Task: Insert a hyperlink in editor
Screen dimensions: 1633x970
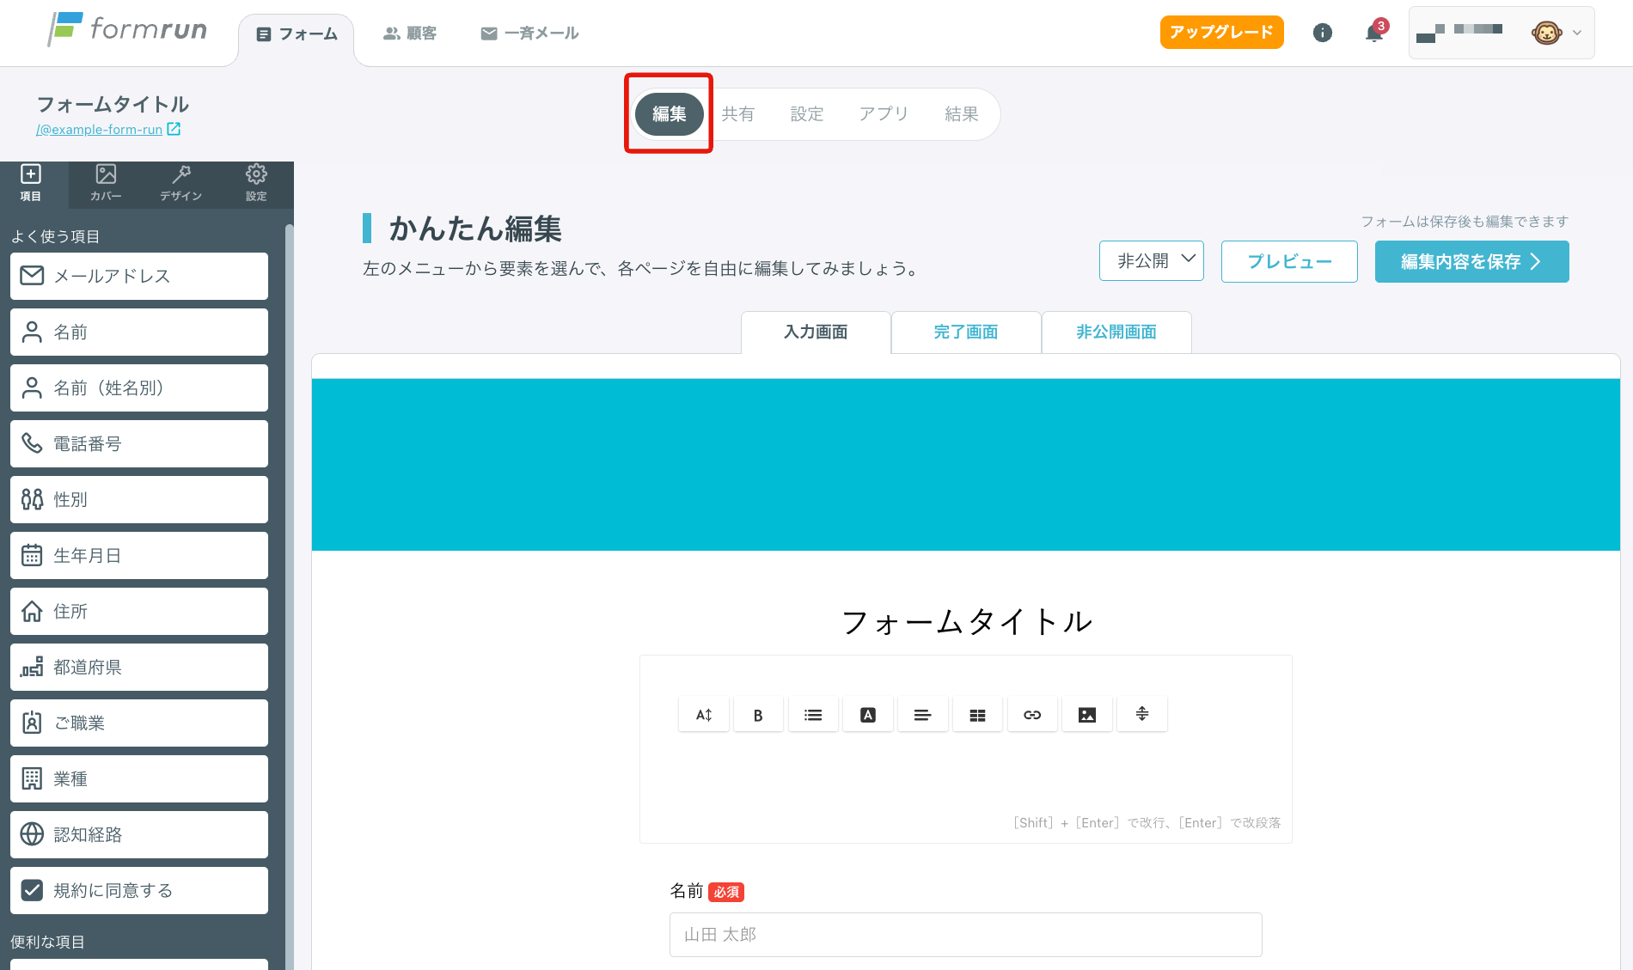Action: [x=1032, y=715]
